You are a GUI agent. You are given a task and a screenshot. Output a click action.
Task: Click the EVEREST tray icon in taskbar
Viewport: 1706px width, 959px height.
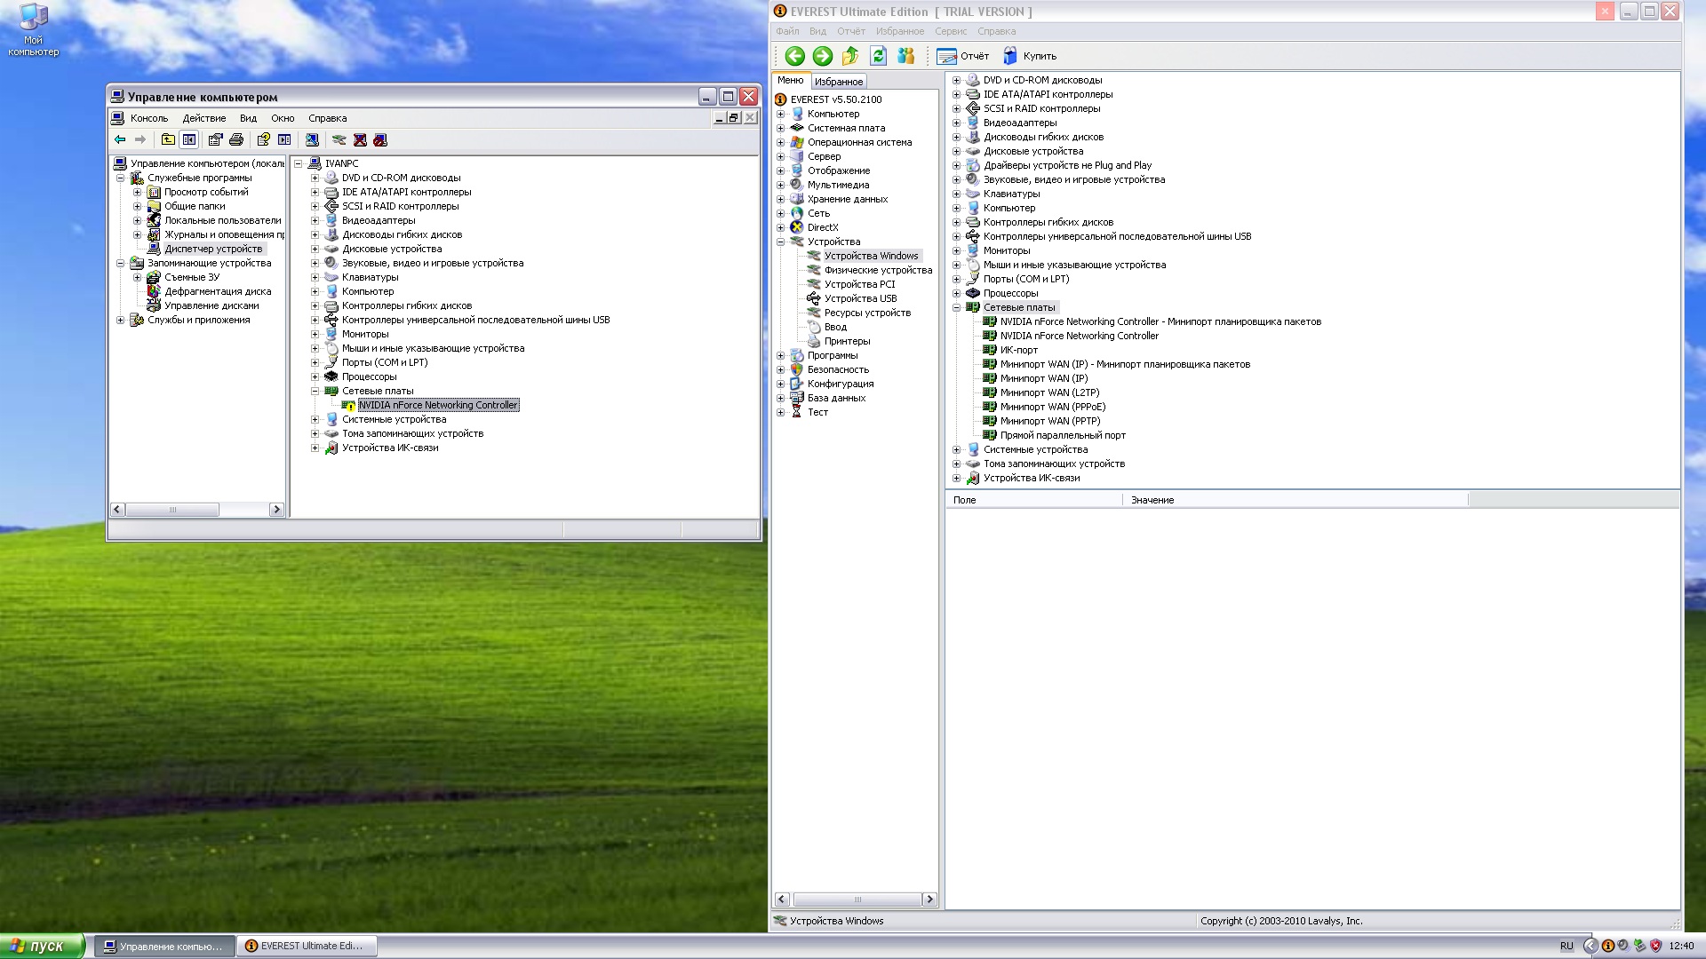coord(1607,947)
